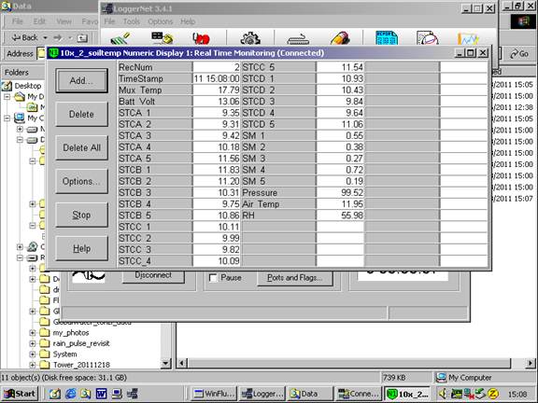Open the stethoscope-and-heart status icon in LoggerNet
The height and width of the screenshot is (403, 538).
click(x=201, y=38)
